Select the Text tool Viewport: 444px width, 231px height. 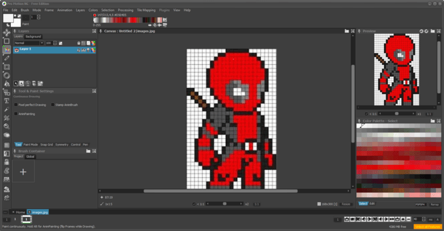click(x=7, y=101)
